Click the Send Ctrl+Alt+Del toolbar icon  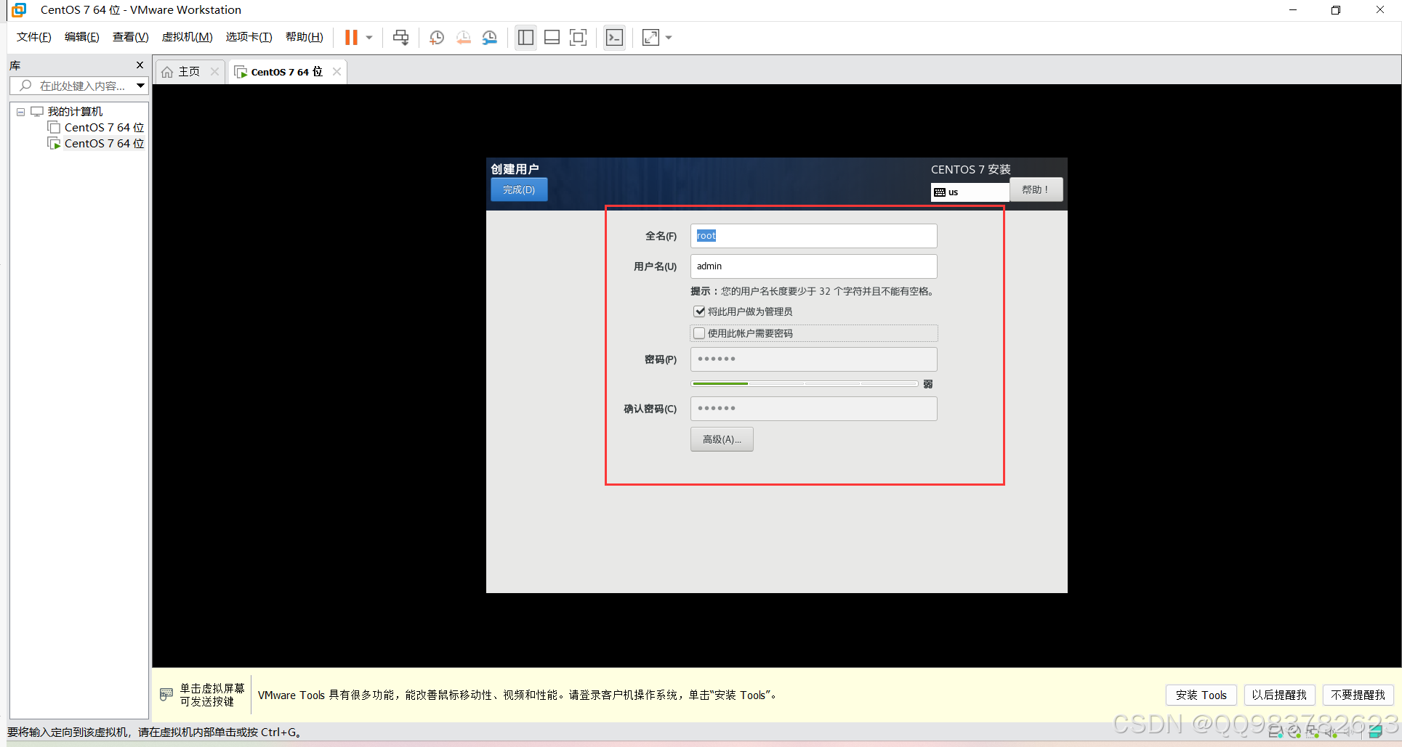click(400, 38)
